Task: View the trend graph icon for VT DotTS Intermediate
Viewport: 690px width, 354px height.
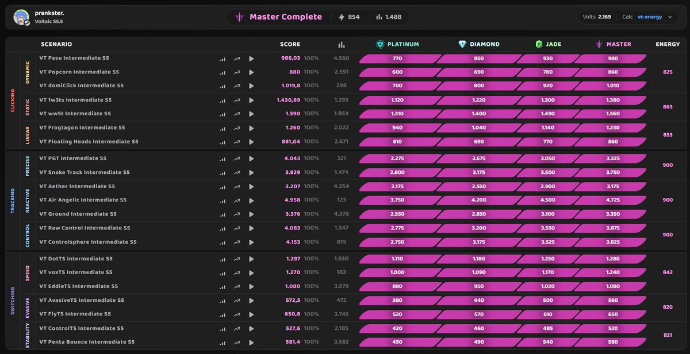Action: 237,259
